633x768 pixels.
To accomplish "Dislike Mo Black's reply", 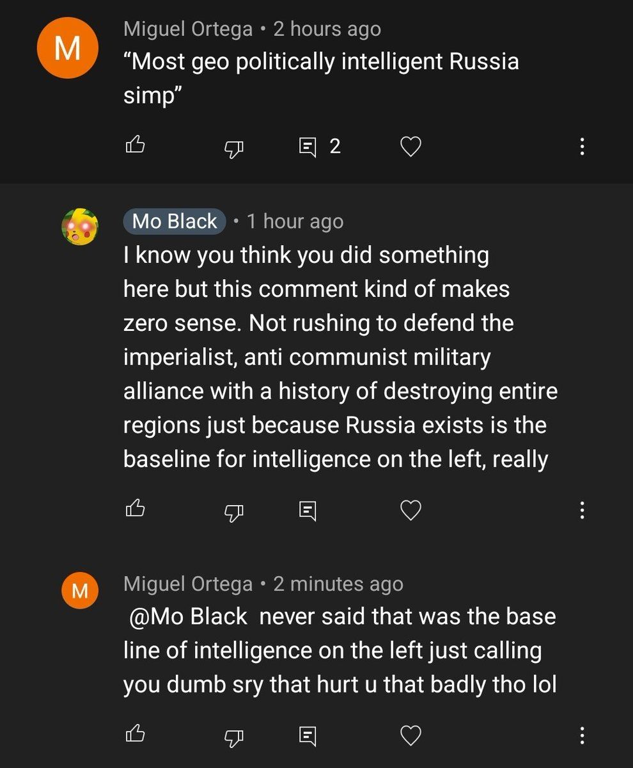I will pyautogui.click(x=234, y=511).
